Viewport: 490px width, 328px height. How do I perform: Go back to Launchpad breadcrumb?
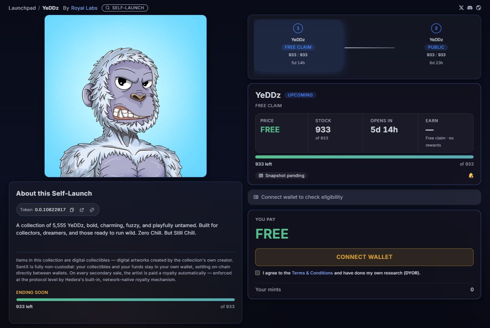(x=22, y=8)
